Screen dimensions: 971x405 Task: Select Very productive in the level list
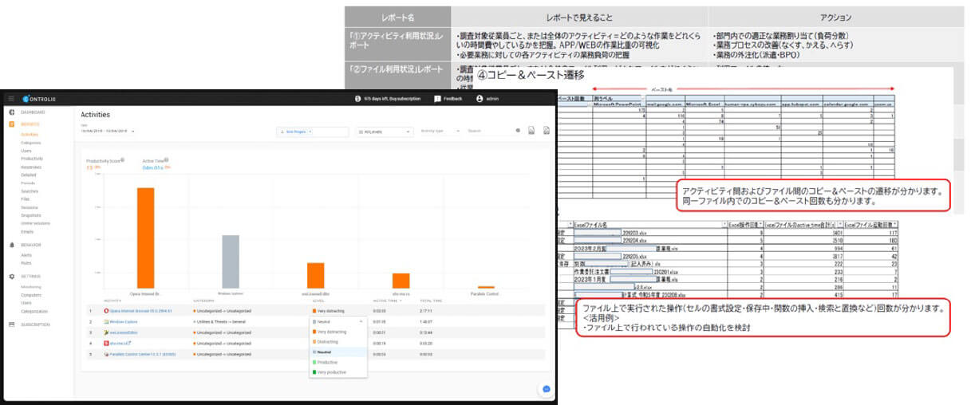[x=339, y=372]
